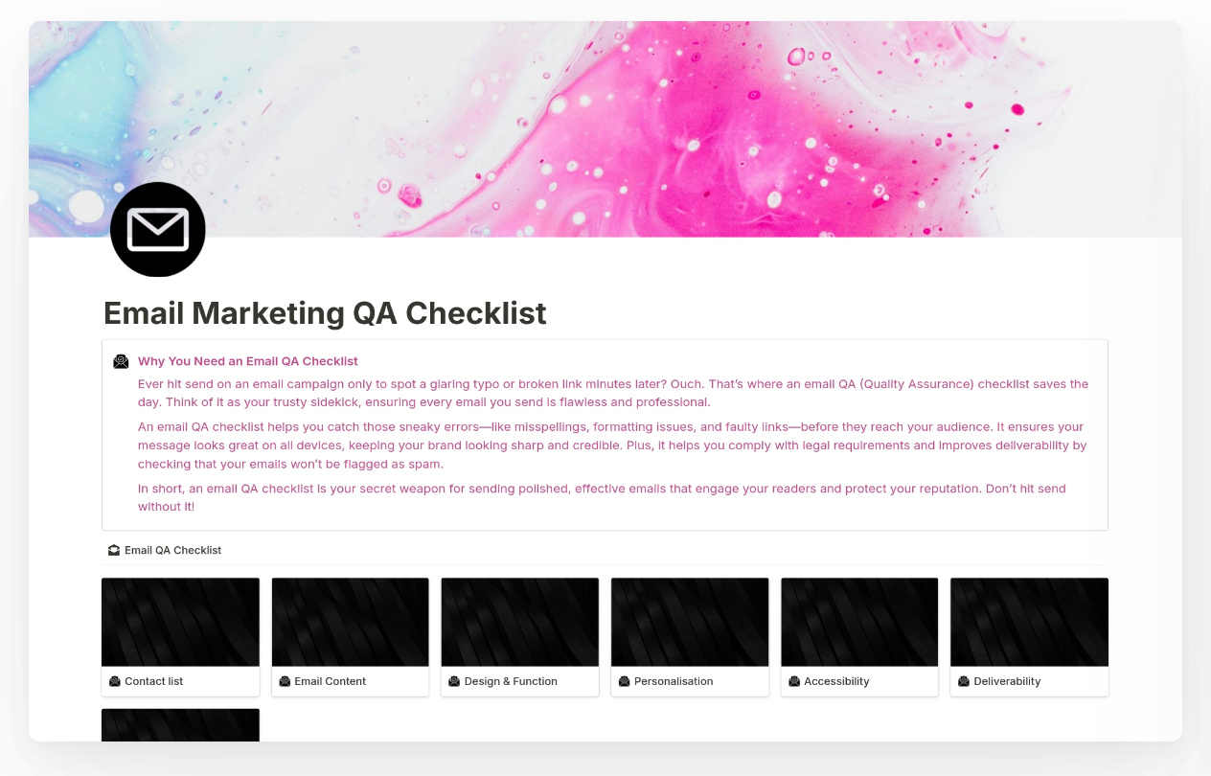Screen dimensions: 1211x776
Task: Click the icon beside Personalisation
Action: 625,681
